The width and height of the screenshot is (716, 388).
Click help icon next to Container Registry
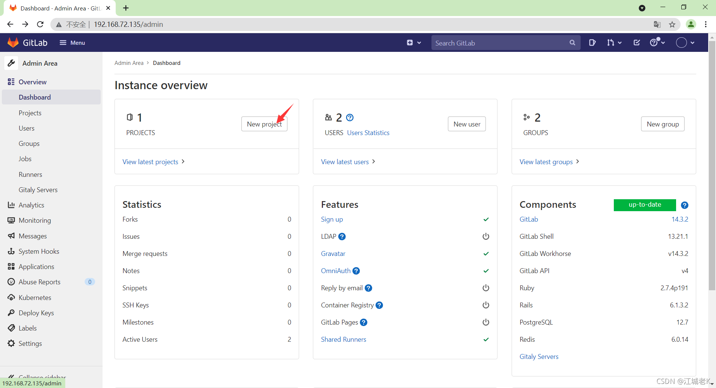pyautogui.click(x=379, y=305)
